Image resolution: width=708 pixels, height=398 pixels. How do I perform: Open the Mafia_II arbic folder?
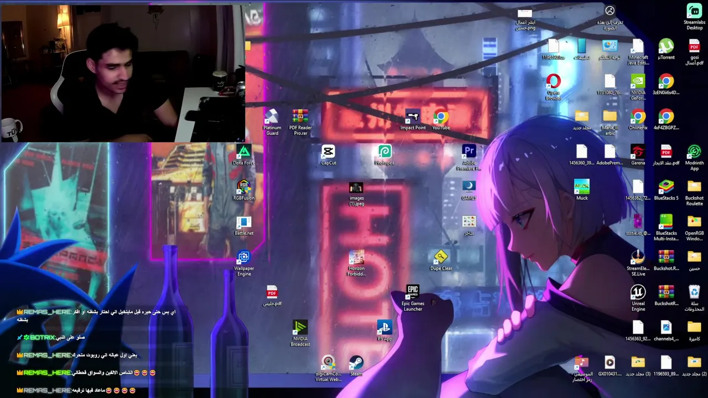coord(610,123)
